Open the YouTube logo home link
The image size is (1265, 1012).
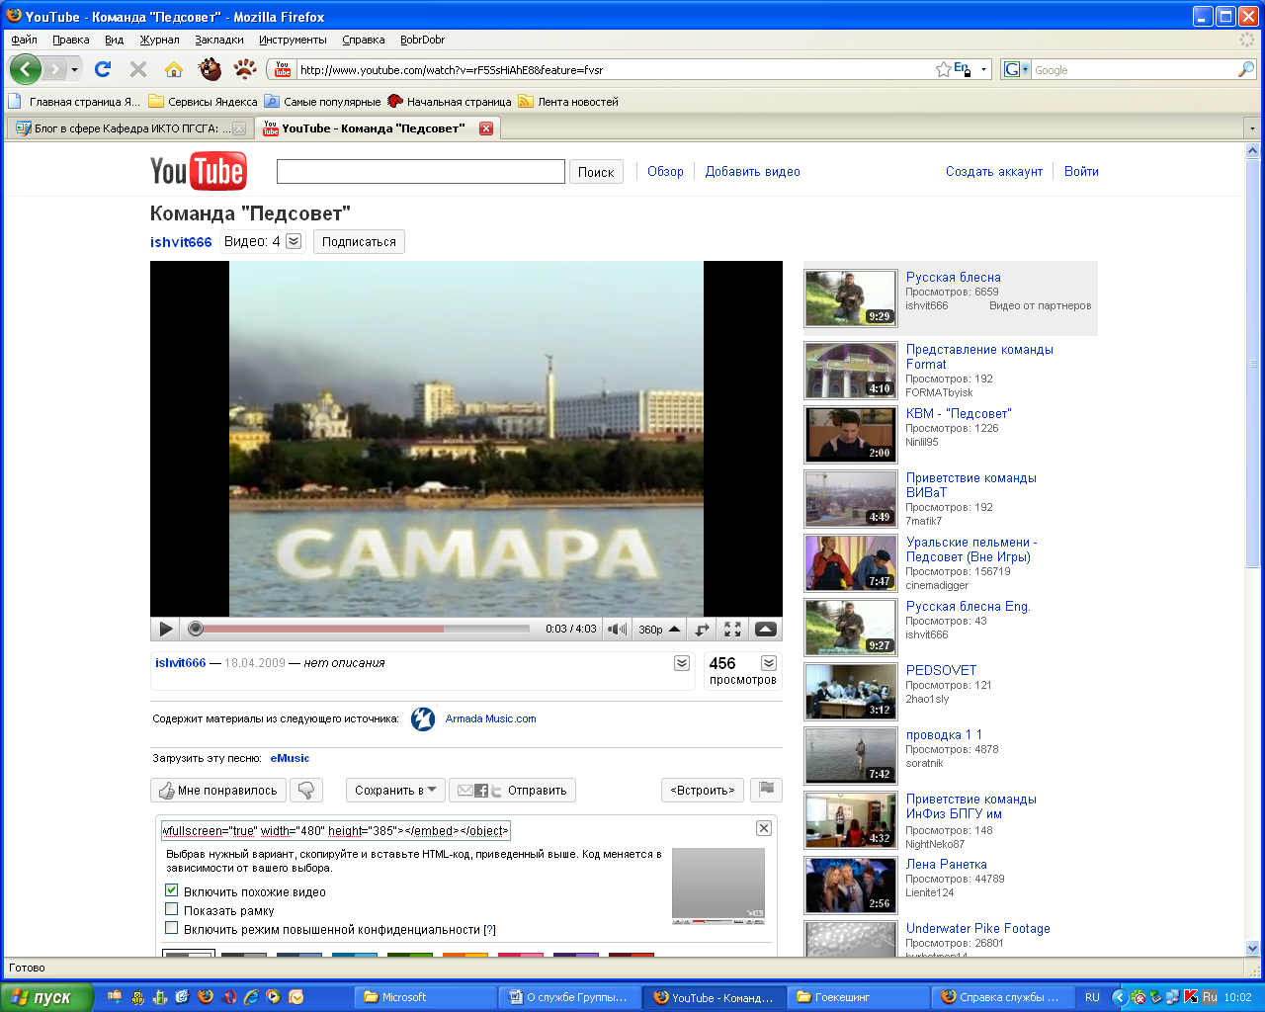pos(199,171)
